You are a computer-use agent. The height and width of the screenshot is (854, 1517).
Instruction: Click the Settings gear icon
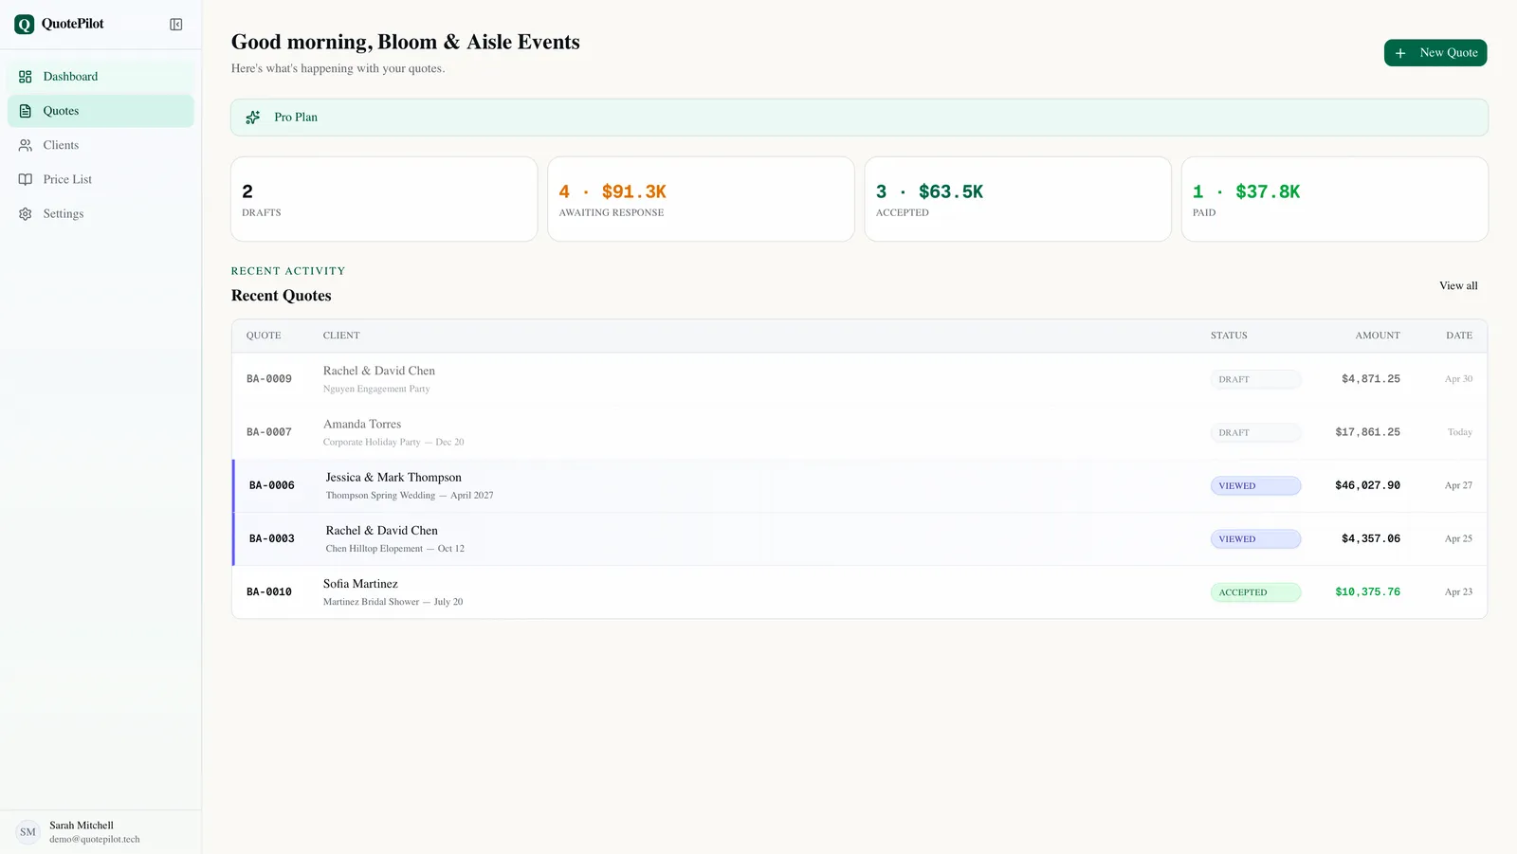(x=26, y=214)
